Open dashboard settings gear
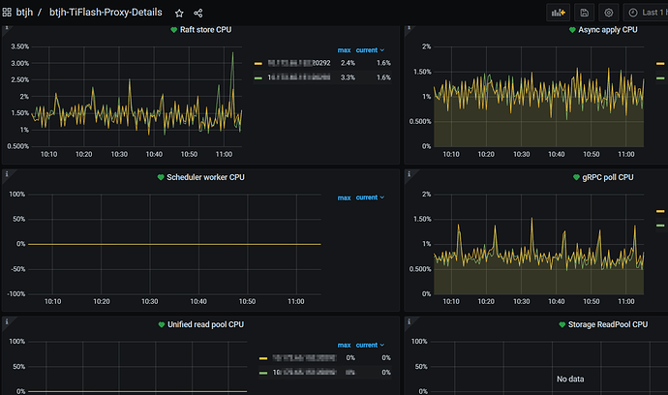668x395 pixels. [x=608, y=13]
